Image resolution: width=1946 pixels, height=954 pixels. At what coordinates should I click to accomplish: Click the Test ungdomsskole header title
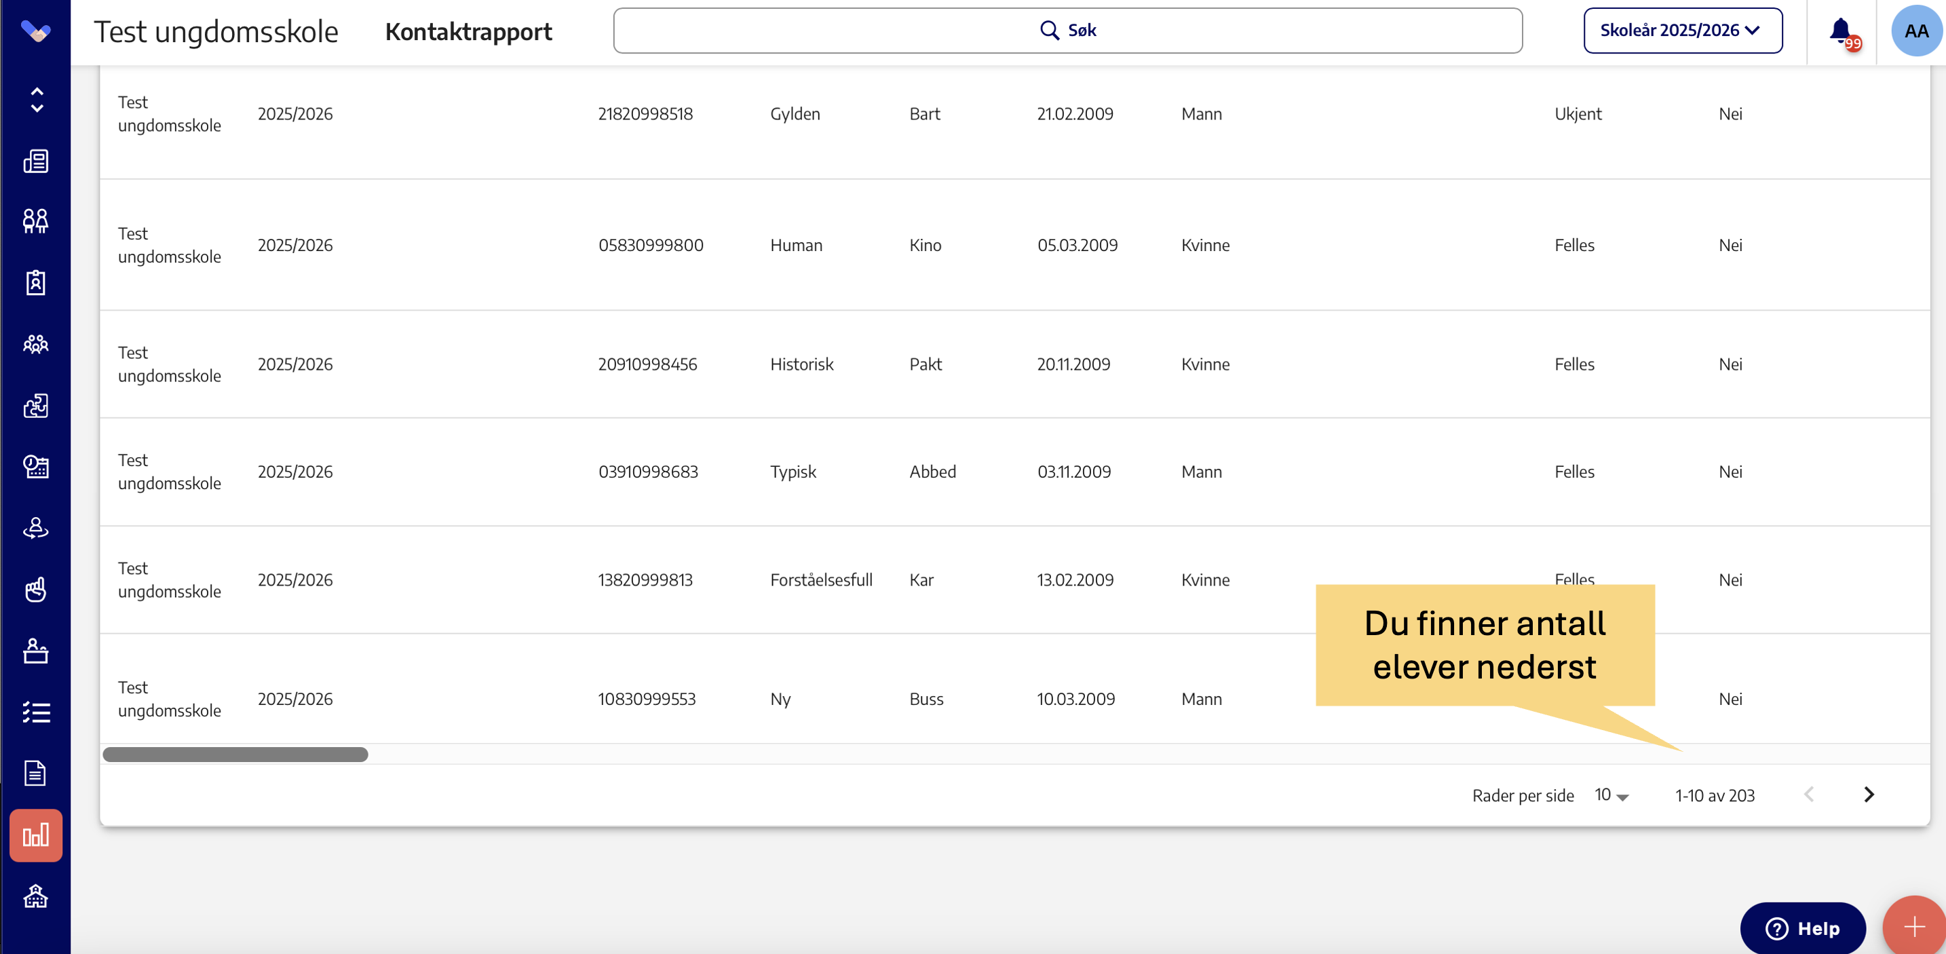[x=216, y=32]
